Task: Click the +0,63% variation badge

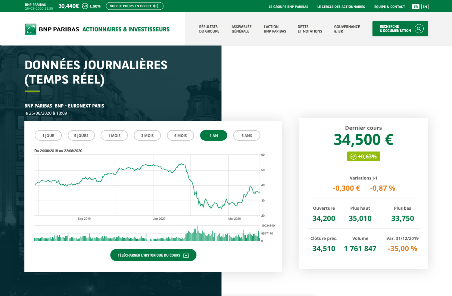Action: 364,157
